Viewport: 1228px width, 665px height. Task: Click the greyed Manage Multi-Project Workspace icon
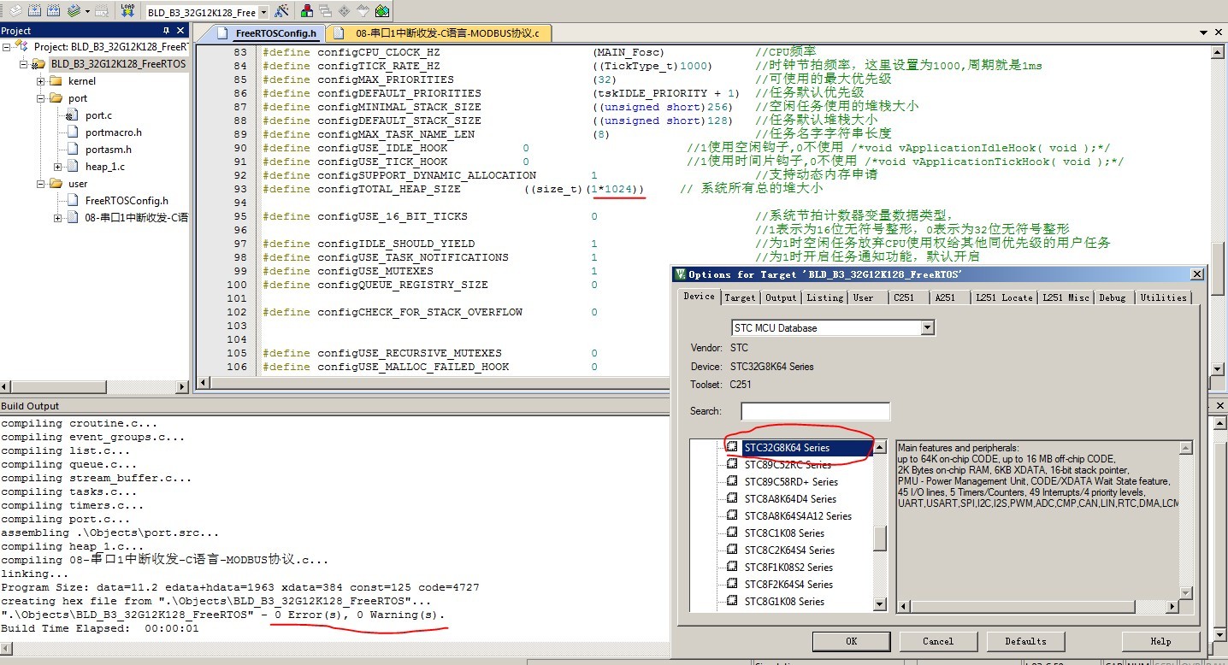(325, 11)
